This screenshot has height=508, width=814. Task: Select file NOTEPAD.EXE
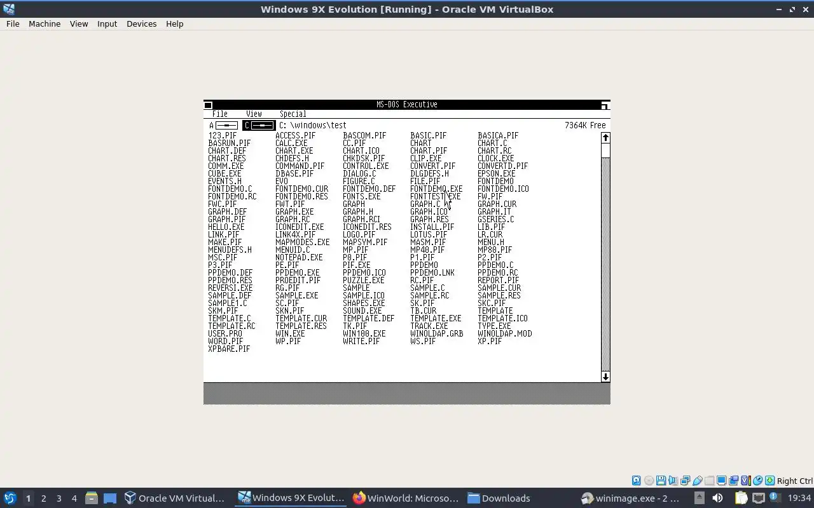(x=299, y=258)
